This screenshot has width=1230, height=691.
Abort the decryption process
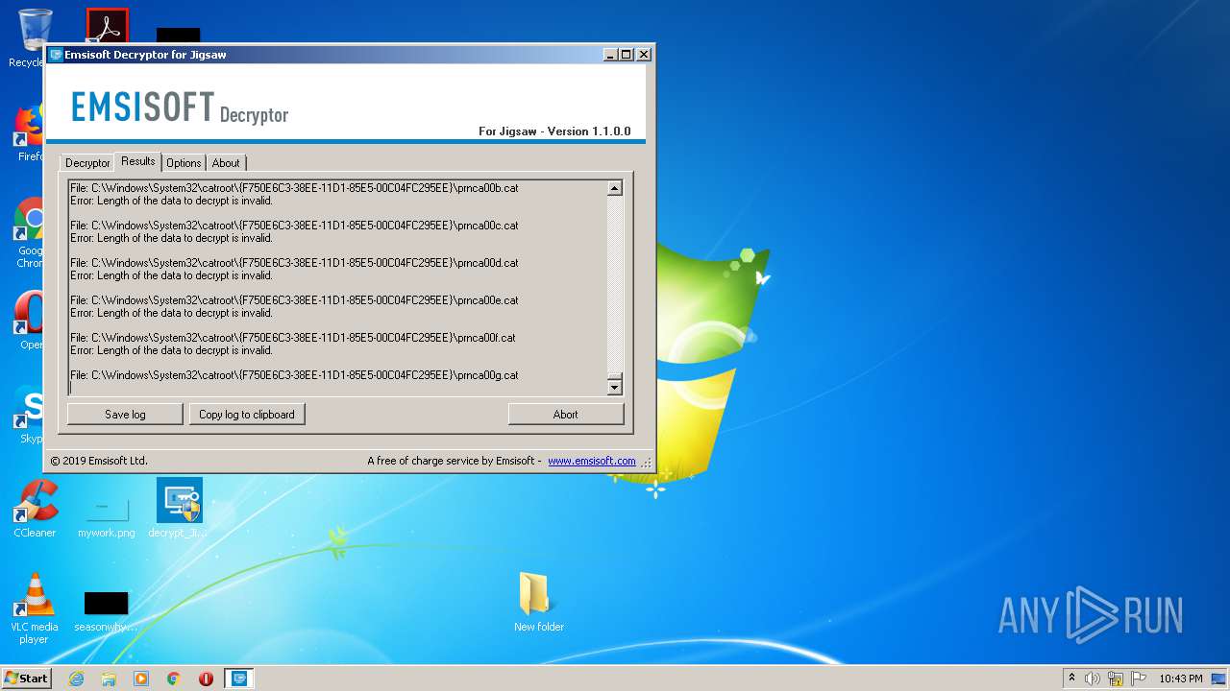pyautogui.click(x=566, y=414)
